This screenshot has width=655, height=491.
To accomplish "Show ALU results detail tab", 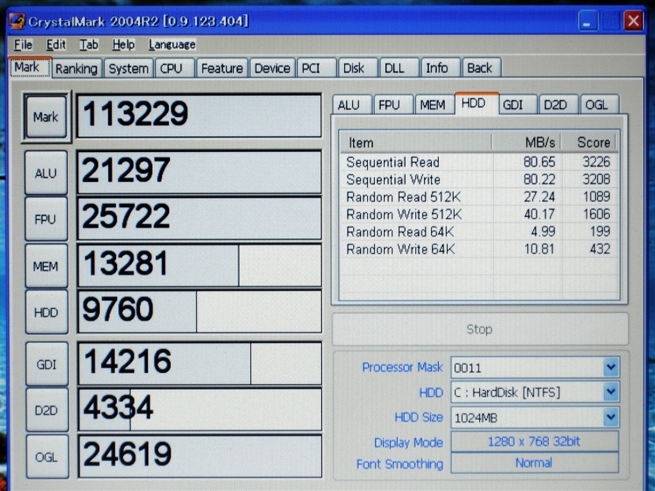I will point(352,104).
